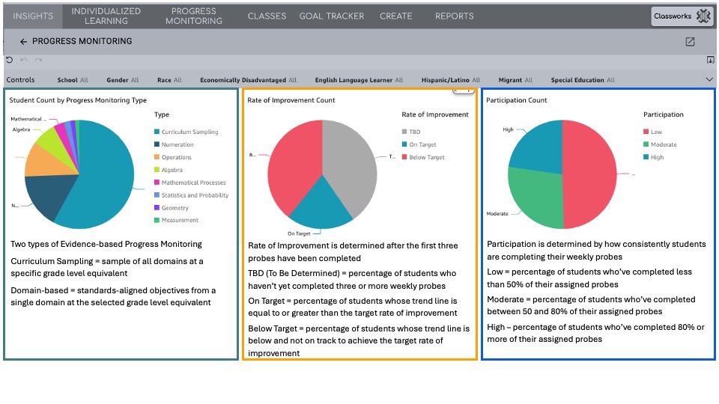Open the Economically Disadvantaged filter
This screenshot has width=719, height=404.
(248, 80)
